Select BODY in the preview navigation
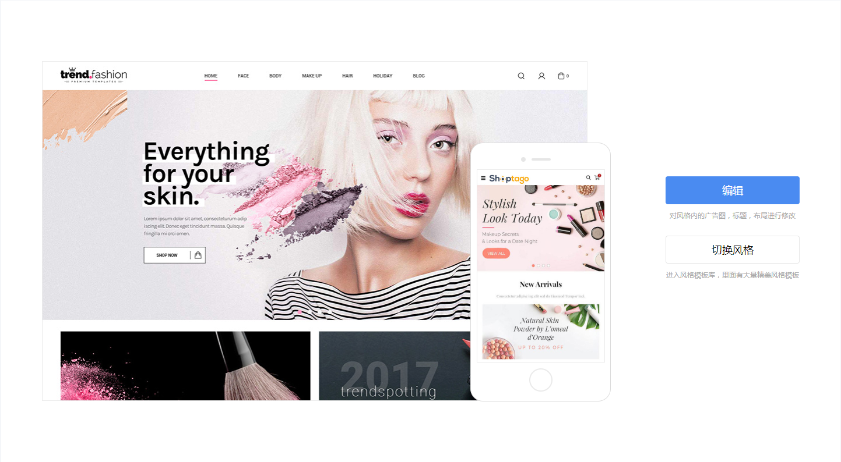Viewport: 841px width, 462px height. (x=275, y=76)
